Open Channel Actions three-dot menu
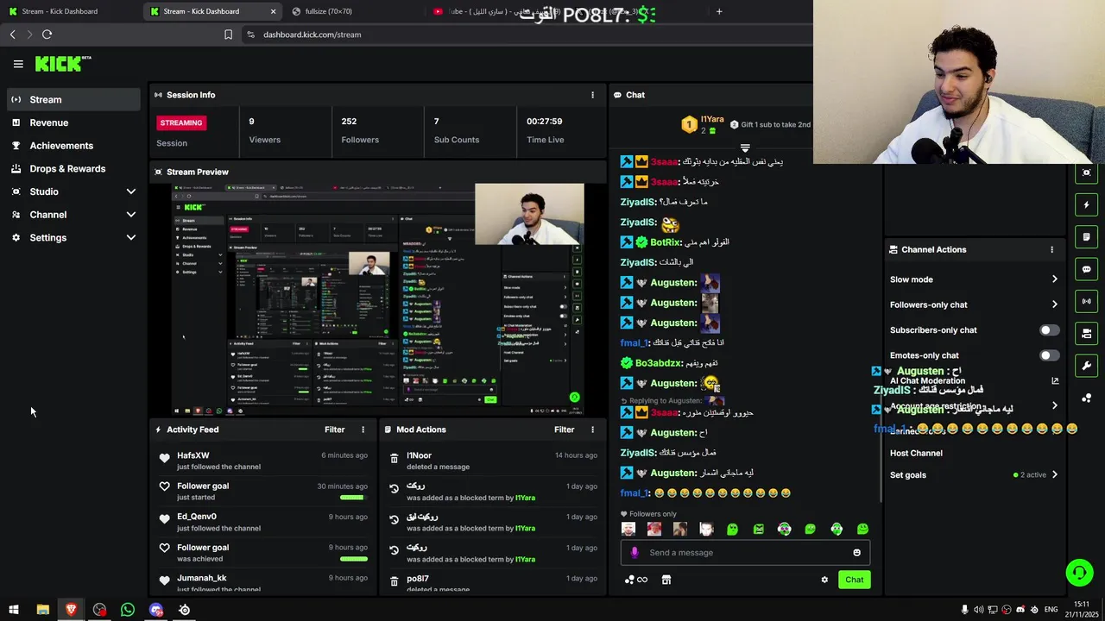1105x621 pixels. point(1051,249)
